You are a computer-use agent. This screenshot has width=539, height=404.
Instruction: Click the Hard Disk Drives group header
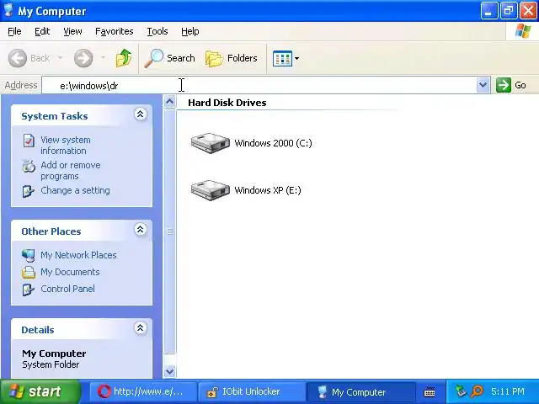coord(227,103)
